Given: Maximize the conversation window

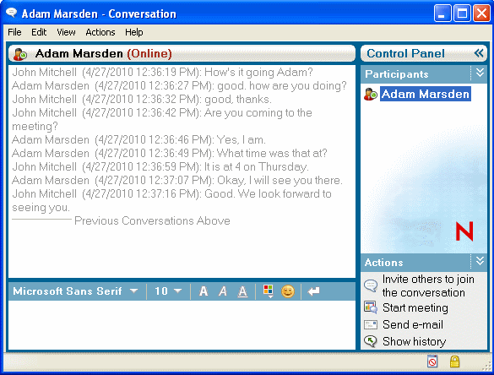Looking at the screenshot, I should point(462,14).
